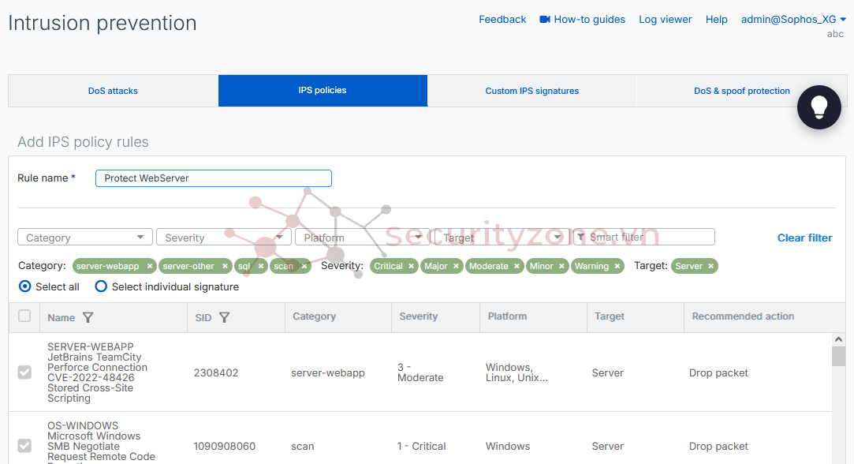Image resolution: width=854 pixels, height=464 pixels.
Task: Toggle the header select-all checkbox
Action: [24, 316]
